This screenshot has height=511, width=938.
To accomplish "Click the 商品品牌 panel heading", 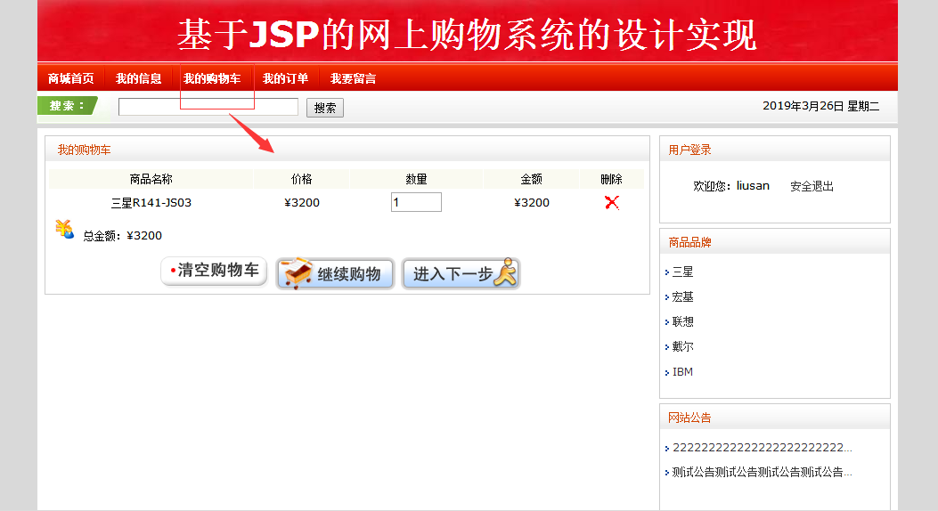I will point(689,243).
